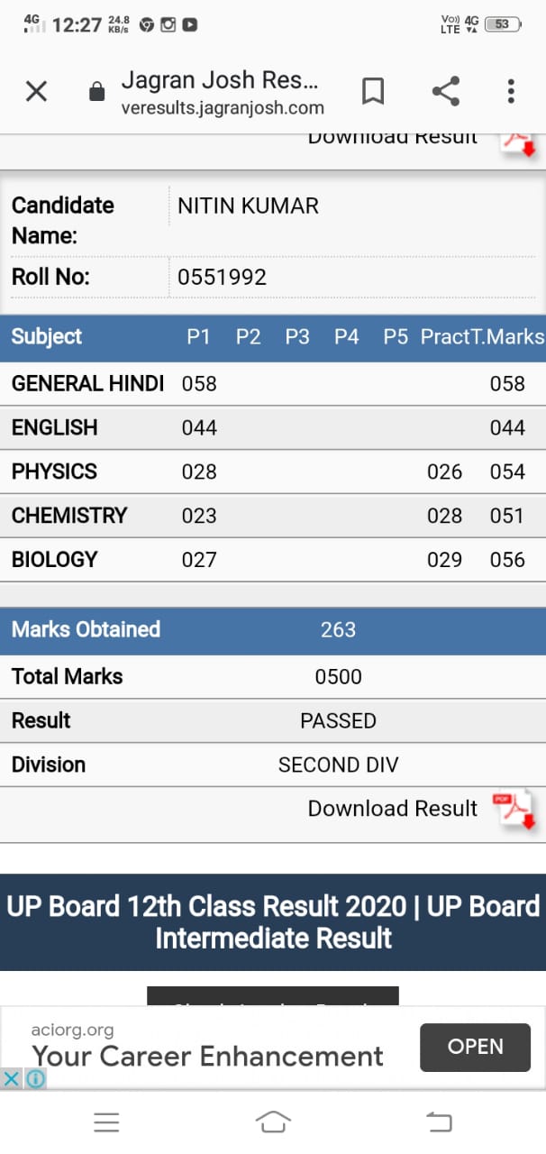Select the Subject column header
Viewport: 546px width, 1154px height.
click(47, 336)
